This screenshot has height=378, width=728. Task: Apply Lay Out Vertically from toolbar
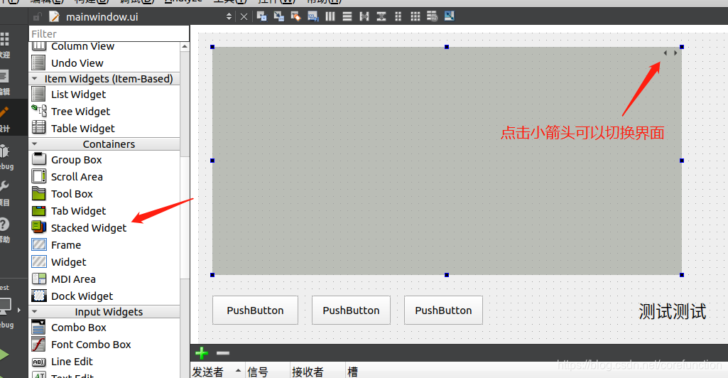coord(347,17)
